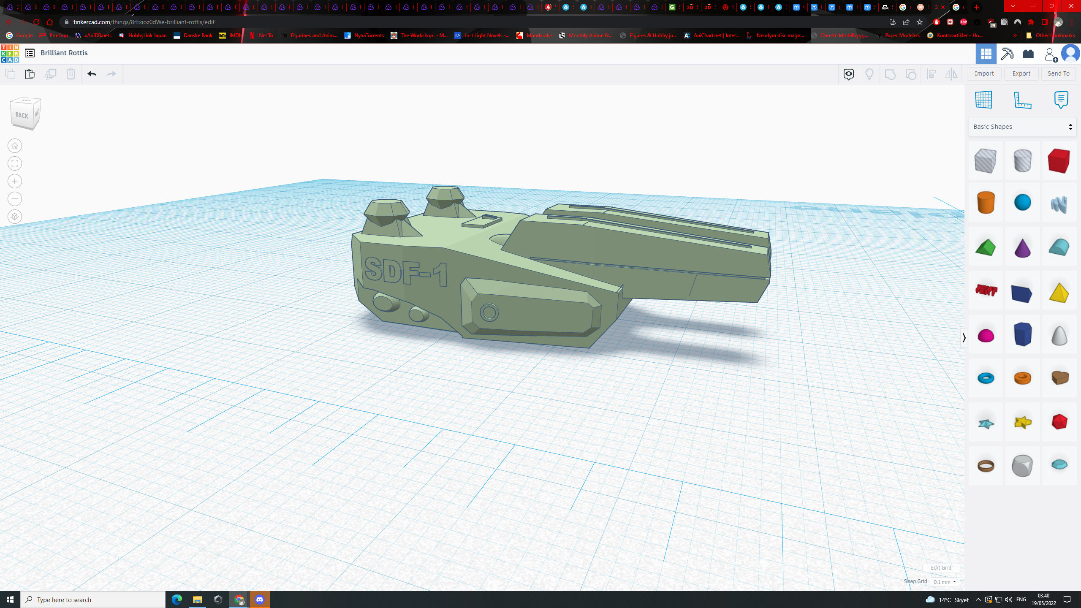Click the Send To button

point(1059,73)
